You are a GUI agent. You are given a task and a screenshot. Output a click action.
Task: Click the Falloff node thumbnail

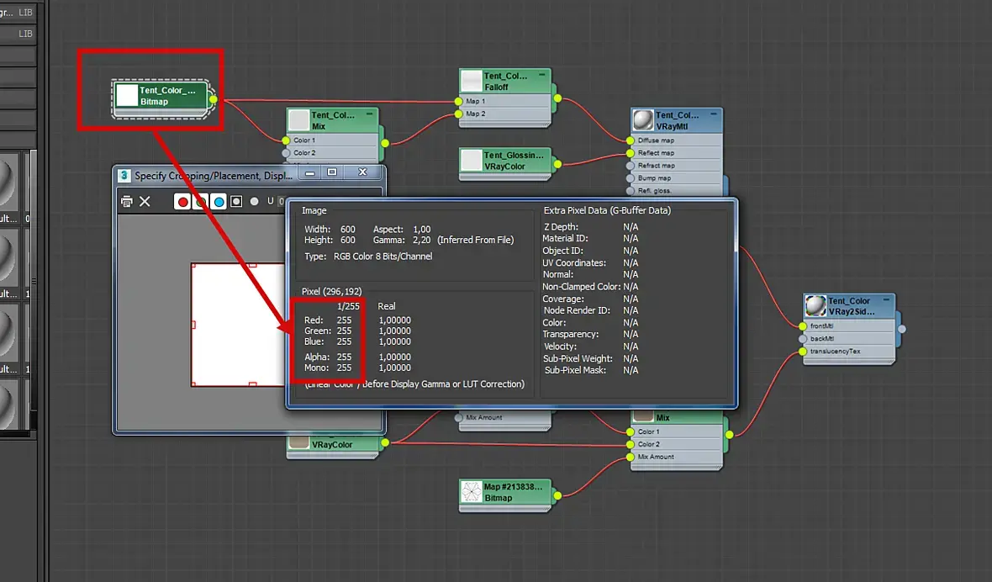(x=472, y=81)
